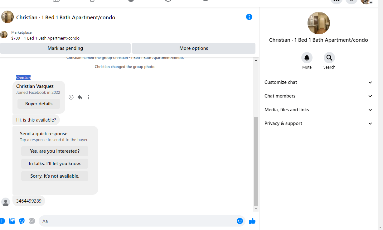Viewport: 383px width, 230px height.
Task: Click the "Christian changed the group photo." notice
Action: pyautogui.click(x=125, y=67)
